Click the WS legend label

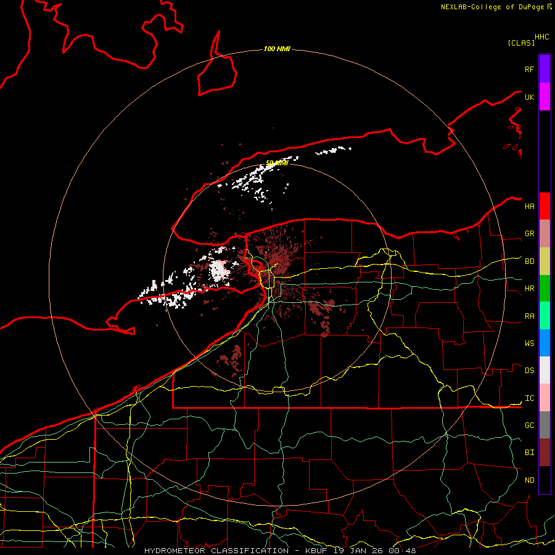(x=530, y=343)
